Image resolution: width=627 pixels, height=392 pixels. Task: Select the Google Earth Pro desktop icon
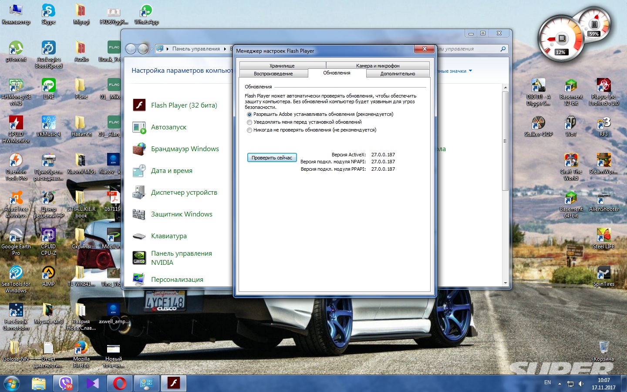(x=16, y=242)
